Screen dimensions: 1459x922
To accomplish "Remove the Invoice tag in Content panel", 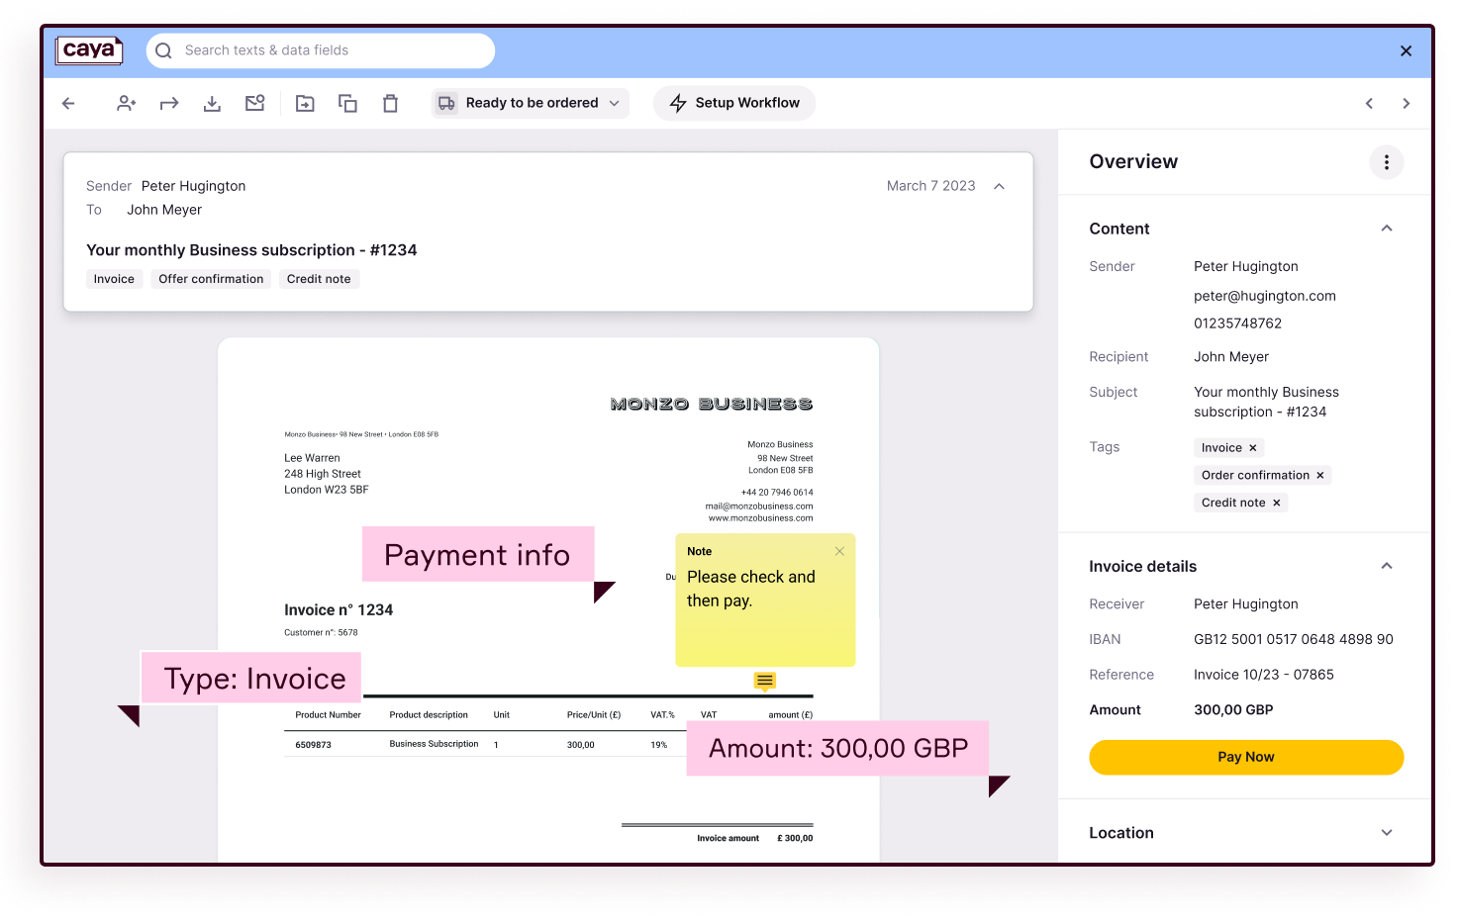I will tap(1253, 447).
